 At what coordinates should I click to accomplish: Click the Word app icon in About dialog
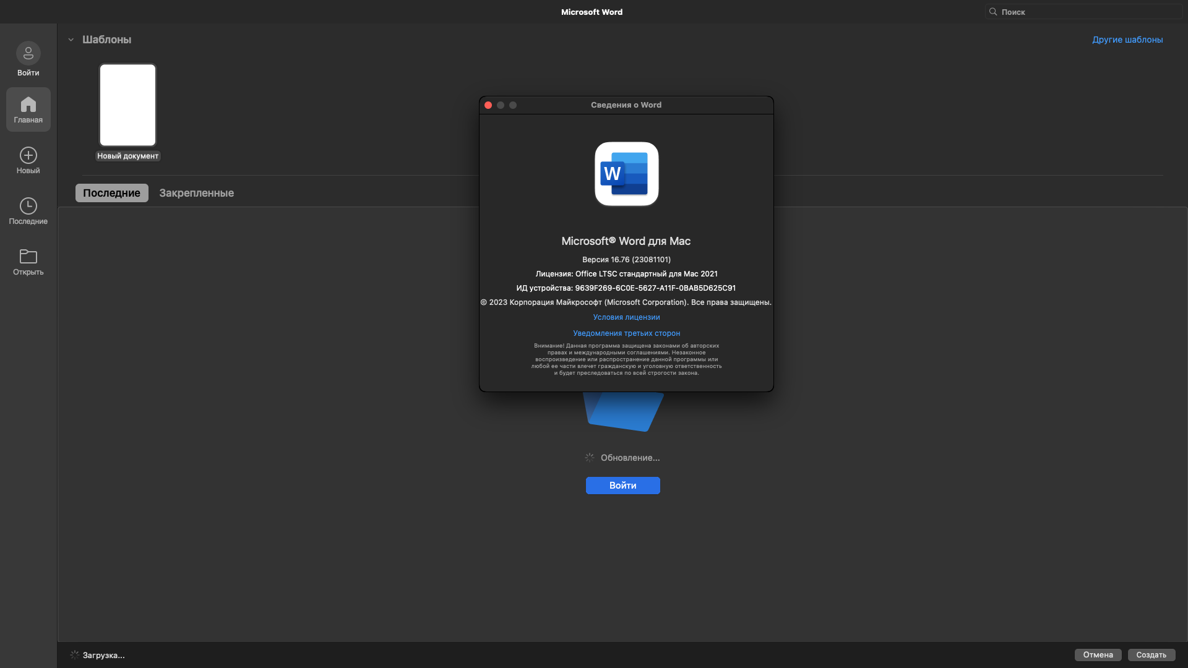(x=626, y=174)
